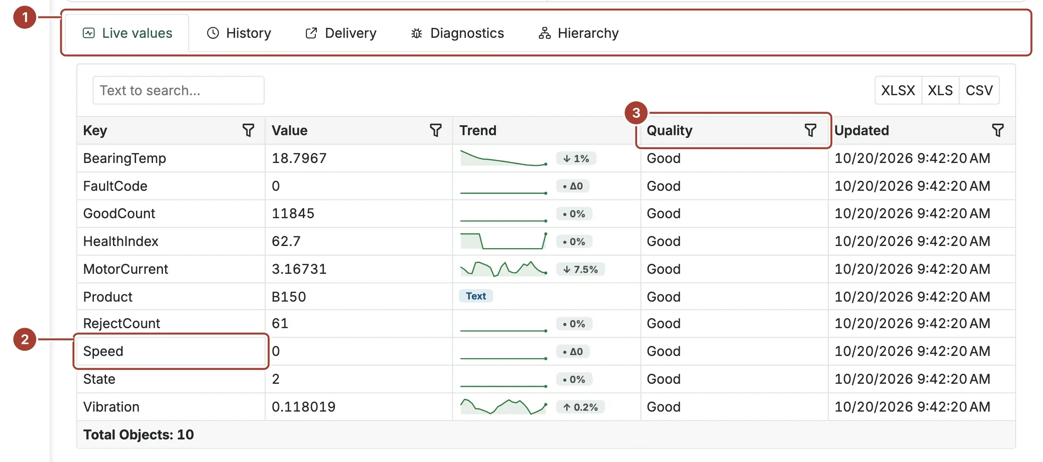Screen dimensions: 1043x462
Task: Select the BearingTemp key cell
Action: point(171,158)
